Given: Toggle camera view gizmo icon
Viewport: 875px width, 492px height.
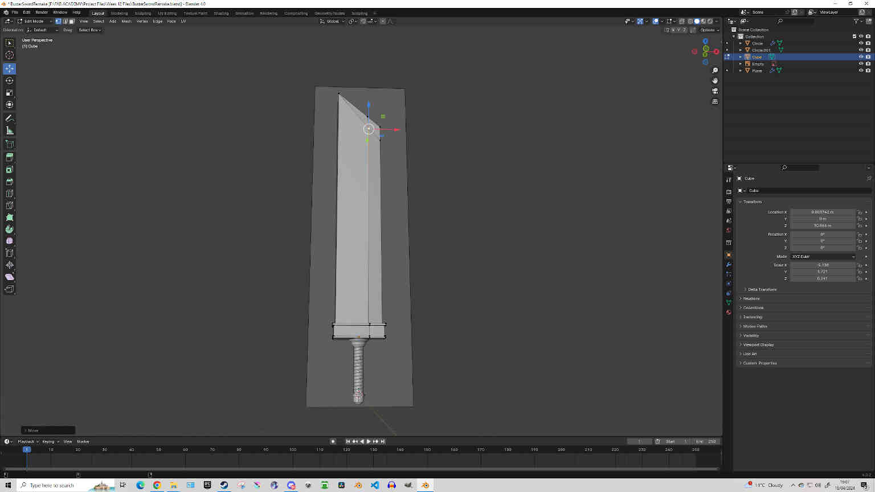Looking at the screenshot, I should point(715,91).
